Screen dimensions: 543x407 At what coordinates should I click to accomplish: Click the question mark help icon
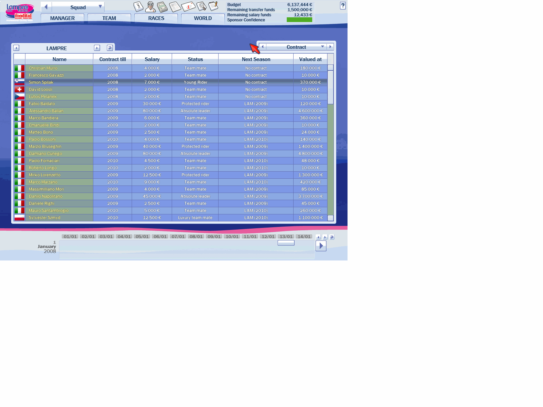click(343, 6)
